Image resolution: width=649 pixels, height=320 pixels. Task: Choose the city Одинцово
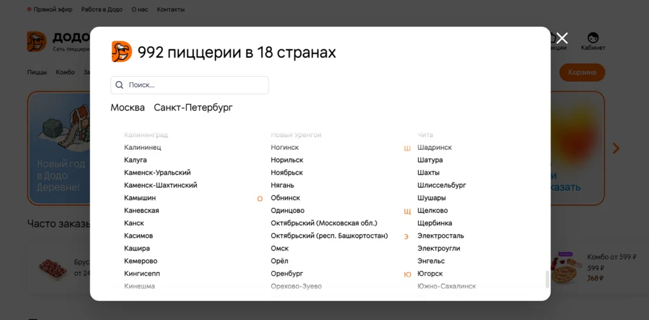(x=288, y=211)
